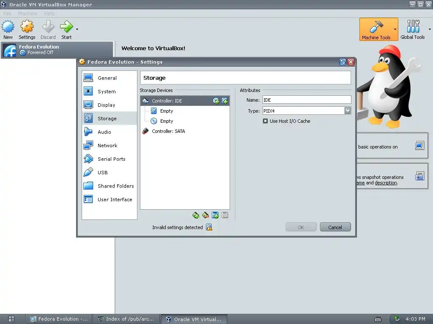Click the network tray icon
433x324 pixels.
397,319
